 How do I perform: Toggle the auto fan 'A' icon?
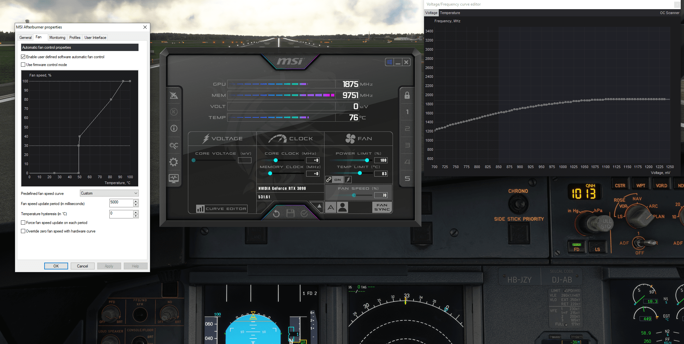(331, 207)
